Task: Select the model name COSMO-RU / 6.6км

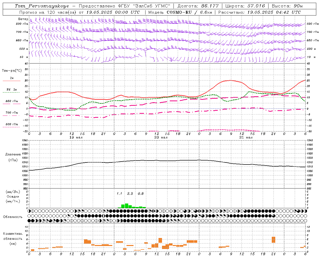Action: [x=189, y=12]
